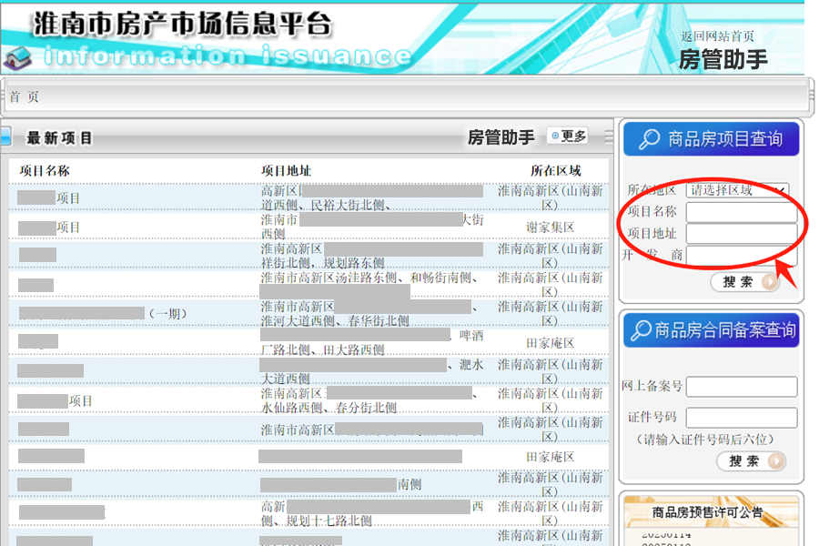
Task: Click the 证件号码 input field
Action: 742,418
